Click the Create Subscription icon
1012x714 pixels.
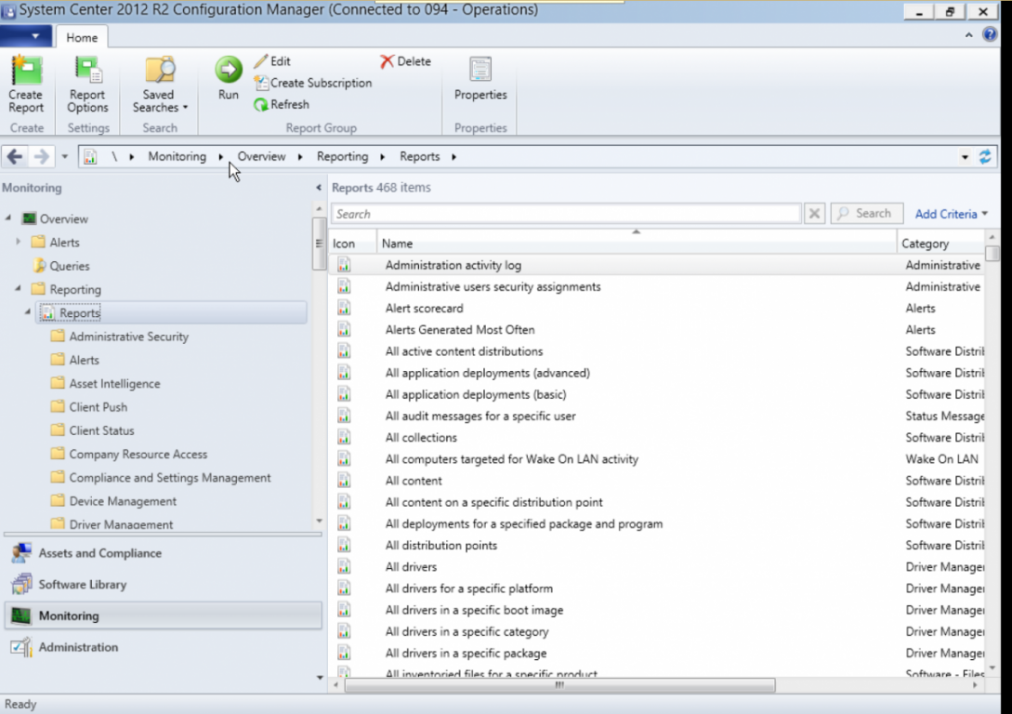click(x=261, y=83)
